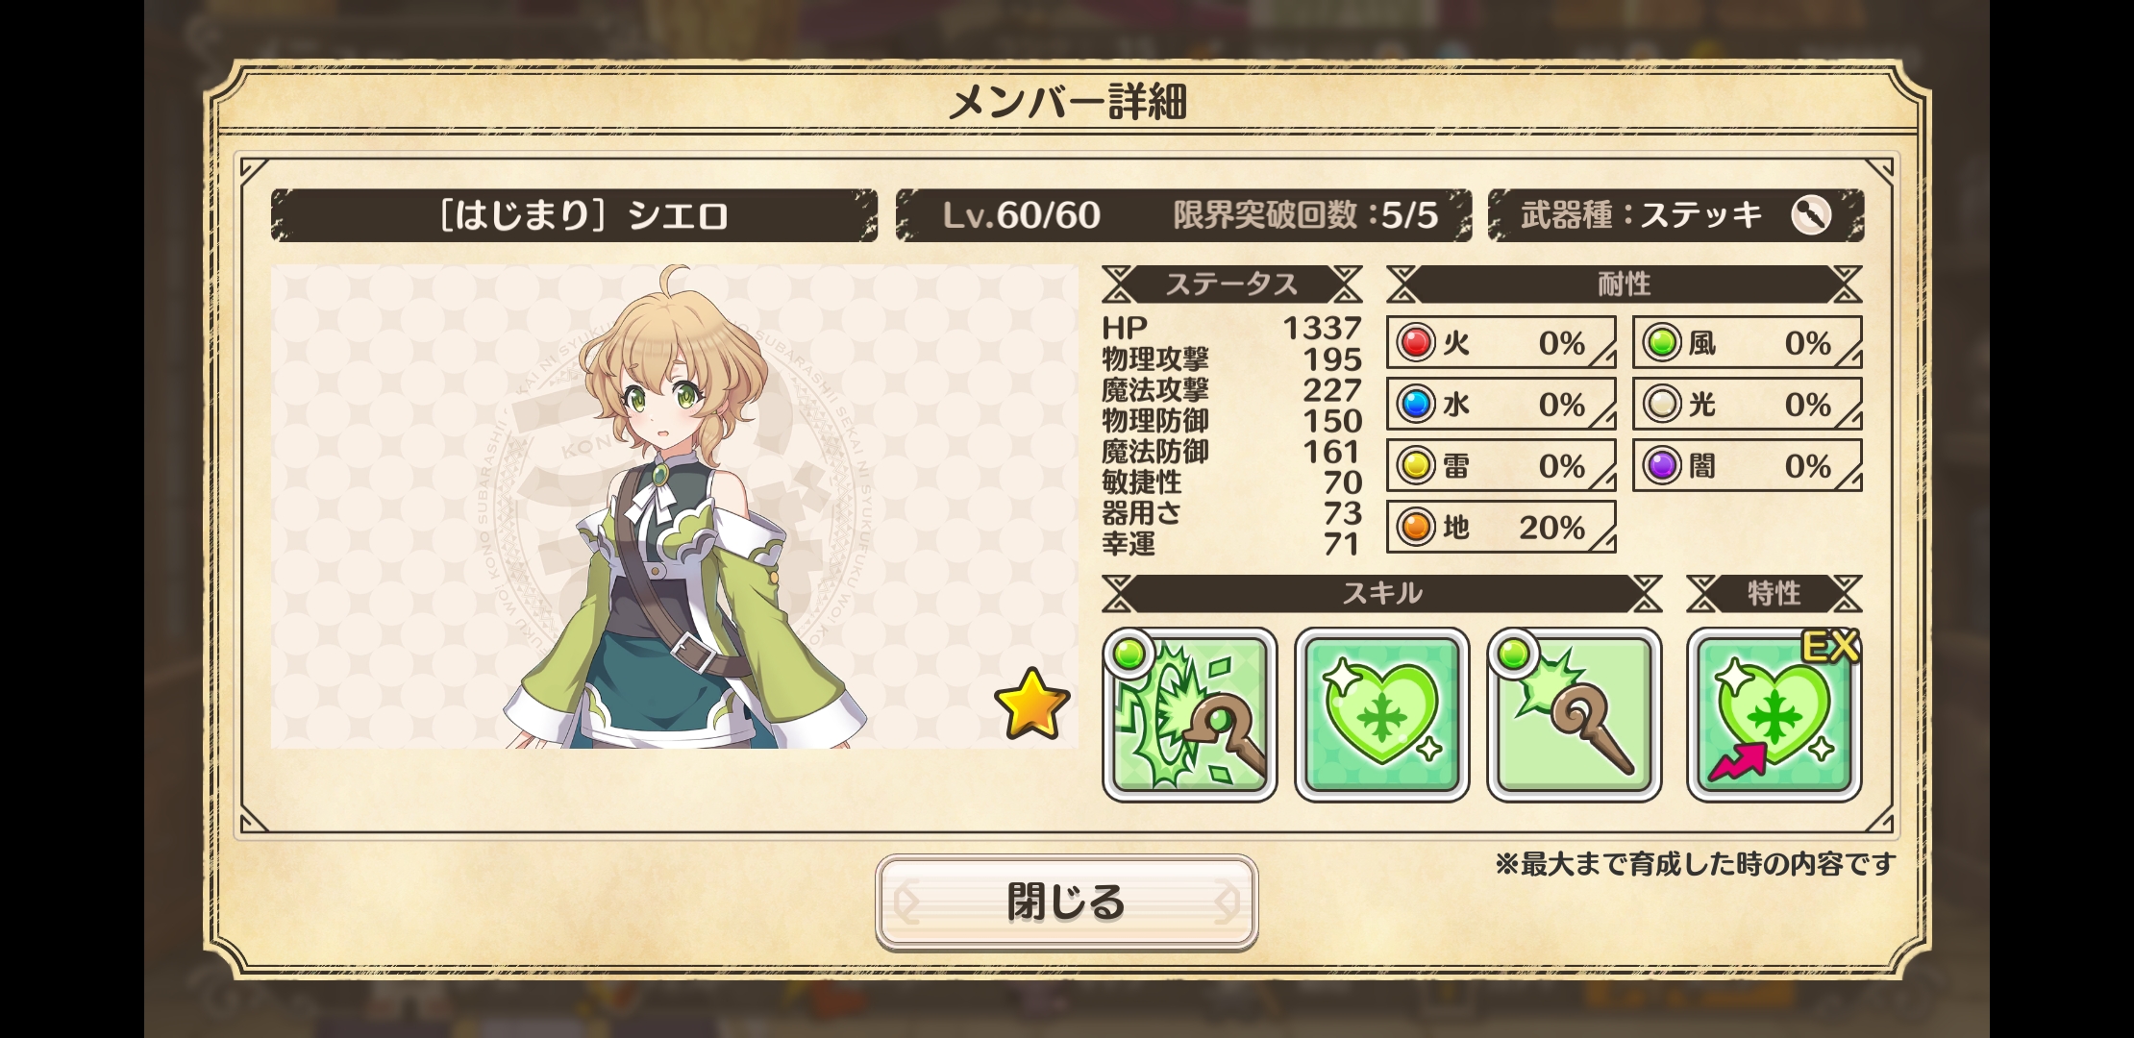Close dialog with 閉じる button

[x=1066, y=902]
